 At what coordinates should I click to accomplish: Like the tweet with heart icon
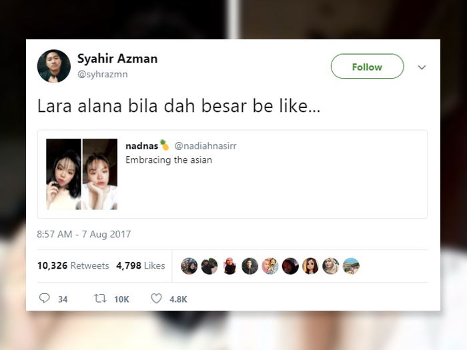click(156, 298)
